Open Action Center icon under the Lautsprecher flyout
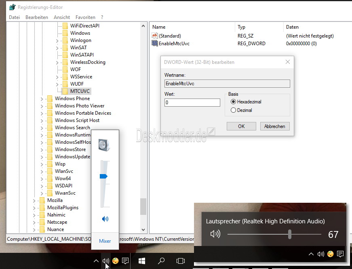This screenshot has height=269, width=352. pyautogui.click(x=340, y=254)
